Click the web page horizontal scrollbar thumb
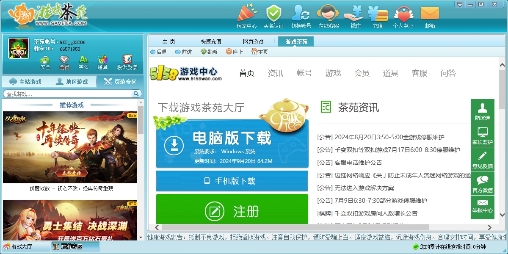Screen dimensions: 508x254 click(295, 227)
